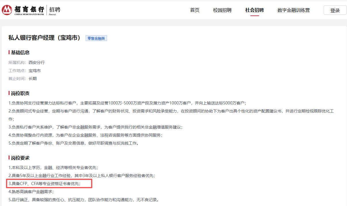The height and width of the screenshot is (206, 347).
Task: Click the 岗位要求 section heading
Action: (20, 158)
